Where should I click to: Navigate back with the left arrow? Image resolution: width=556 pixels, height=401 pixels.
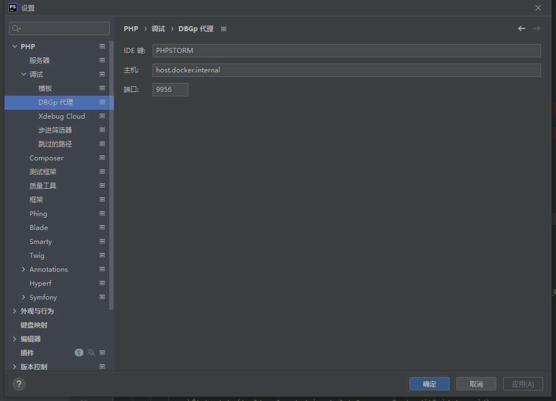pos(521,28)
